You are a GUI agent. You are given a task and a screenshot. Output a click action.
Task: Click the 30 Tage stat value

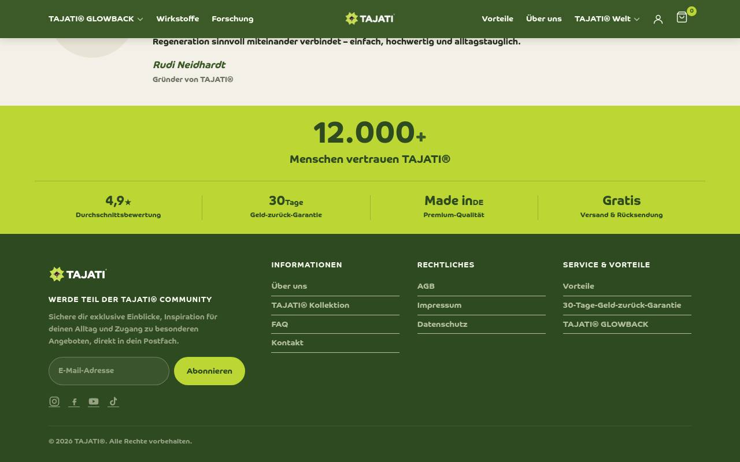286,201
